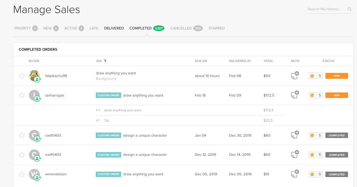Click the wmendelson avatar icon
The image size is (357, 187).
34,174
